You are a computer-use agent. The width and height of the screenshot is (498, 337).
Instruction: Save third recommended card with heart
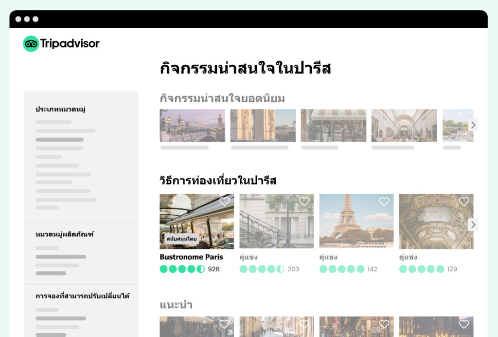click(x=384, y=324)
